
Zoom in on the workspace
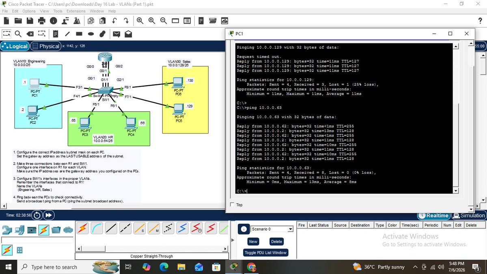pyautogui.click(x=140, y=20)
